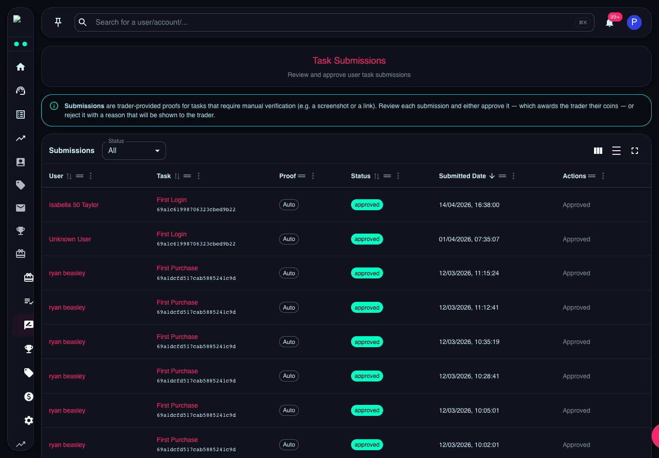The width and height of the screenshot is (659, 458).
Task: Open the Unknown User link
Action: (x=70, y=239)
